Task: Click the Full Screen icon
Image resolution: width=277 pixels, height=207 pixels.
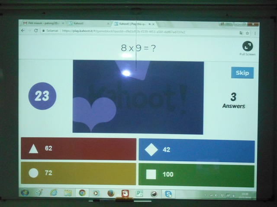Action: (248, 46)
